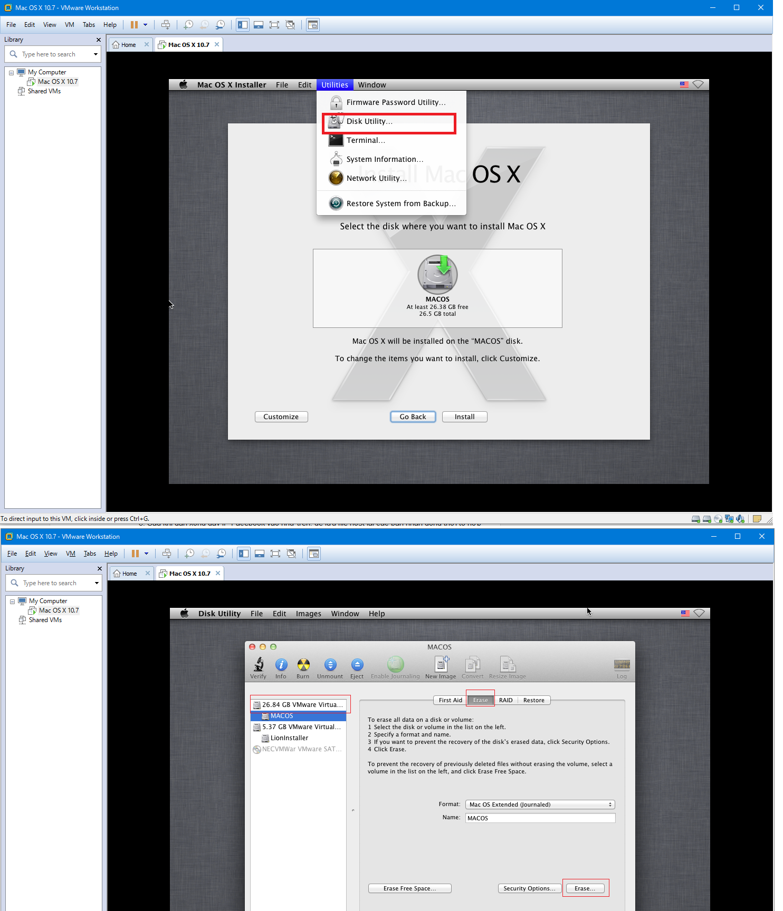Click Verify in the Disk Utility toolbar
The image size is (783, 911).
click(259, 668)
